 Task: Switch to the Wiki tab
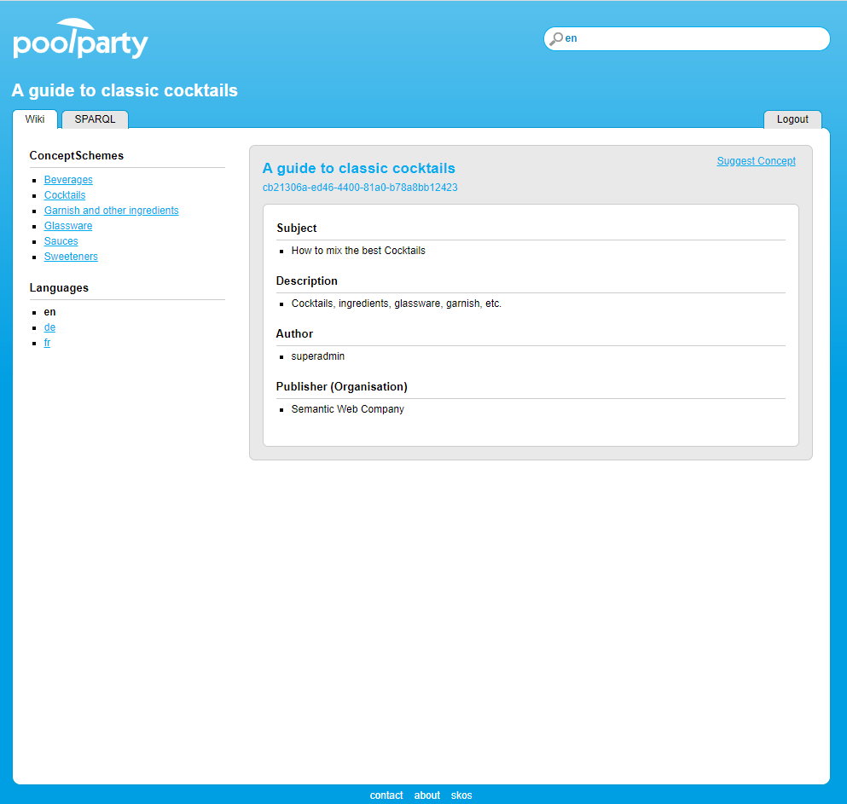[x=35, y=119]
